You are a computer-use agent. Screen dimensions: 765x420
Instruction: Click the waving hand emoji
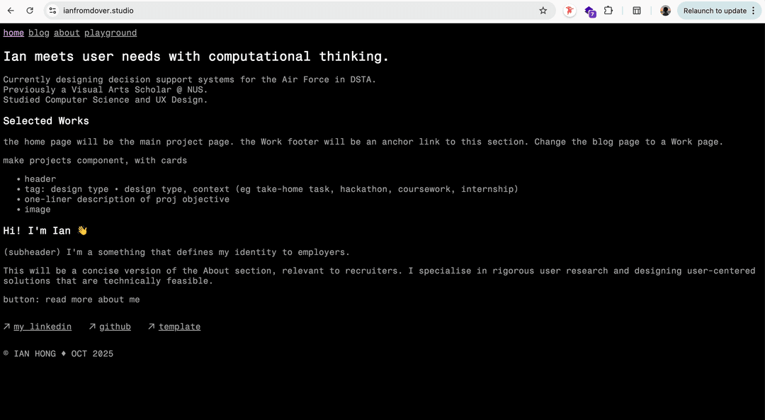pyautogui.click(x=82, y=229)
